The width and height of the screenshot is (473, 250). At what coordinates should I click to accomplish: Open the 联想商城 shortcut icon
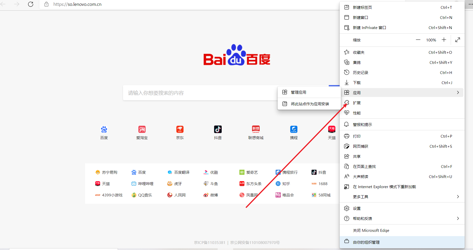(x=256, y=129)
